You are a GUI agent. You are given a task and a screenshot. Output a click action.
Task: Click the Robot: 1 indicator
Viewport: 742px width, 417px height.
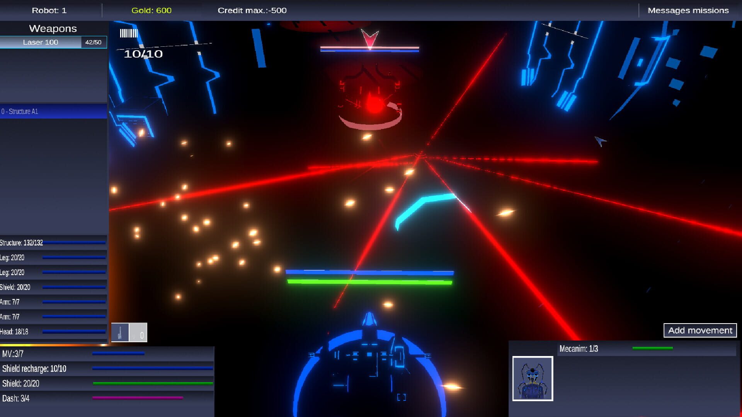click(x=49, y=10)
